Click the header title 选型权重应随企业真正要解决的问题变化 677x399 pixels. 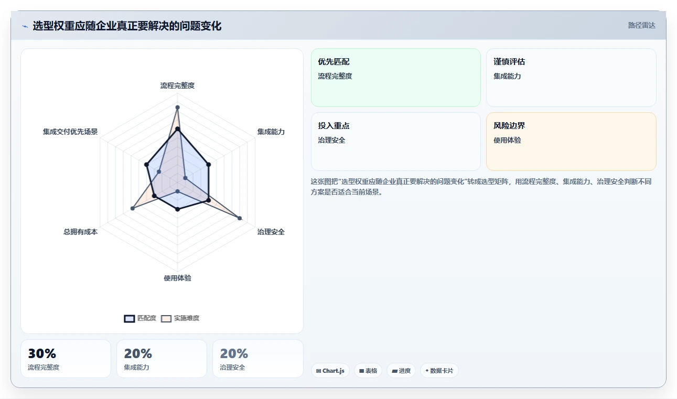(x=127, y=26)
